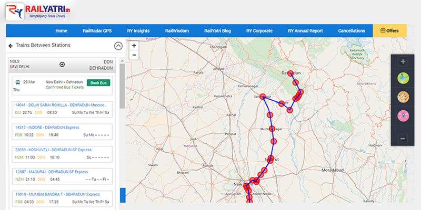Viewport: 421px width, 210px height.
Task: Zoom in with the map plus button
Action: [x=134, y=46]
